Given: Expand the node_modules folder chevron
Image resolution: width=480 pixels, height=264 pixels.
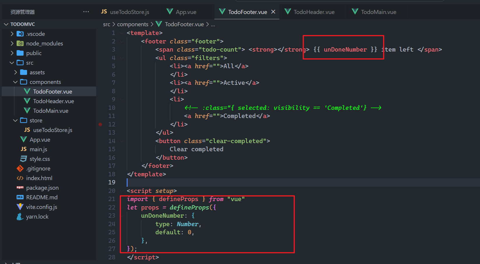Looking at the screenshot, I should (x=12, y=43).
